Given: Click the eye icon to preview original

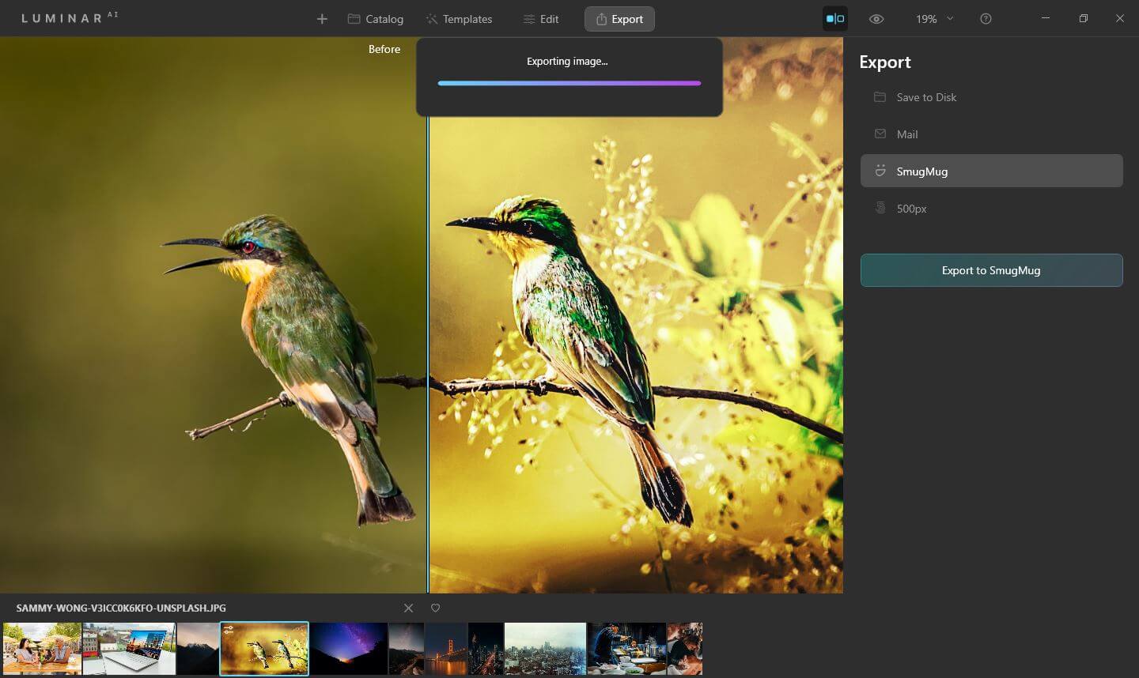Looking at the screenshot, I should [x=876, y=18].
